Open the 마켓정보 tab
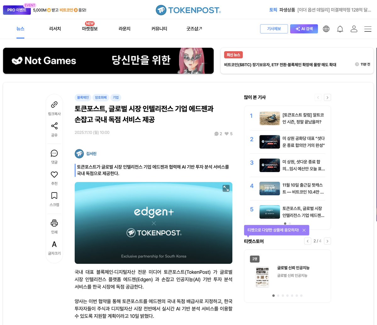The height and width of the screenshot is (325, 377). [x=90, y=29]
